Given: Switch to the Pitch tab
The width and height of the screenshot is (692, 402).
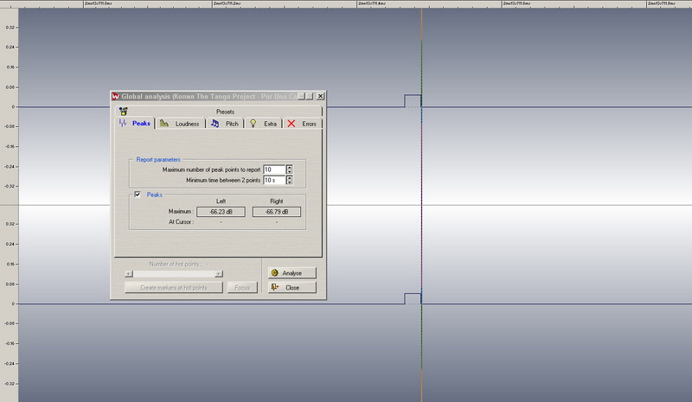Looking at the screenshot, I should (x=225, y=124).
